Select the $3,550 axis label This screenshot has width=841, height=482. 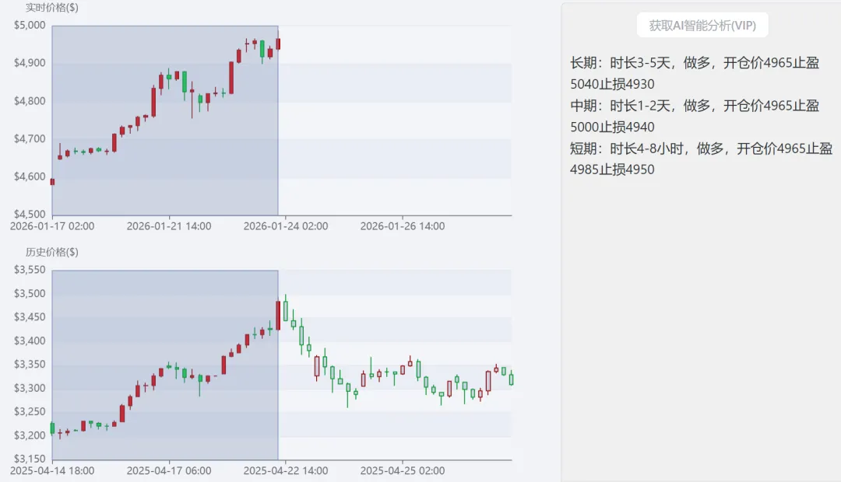[x=30, y=270]
